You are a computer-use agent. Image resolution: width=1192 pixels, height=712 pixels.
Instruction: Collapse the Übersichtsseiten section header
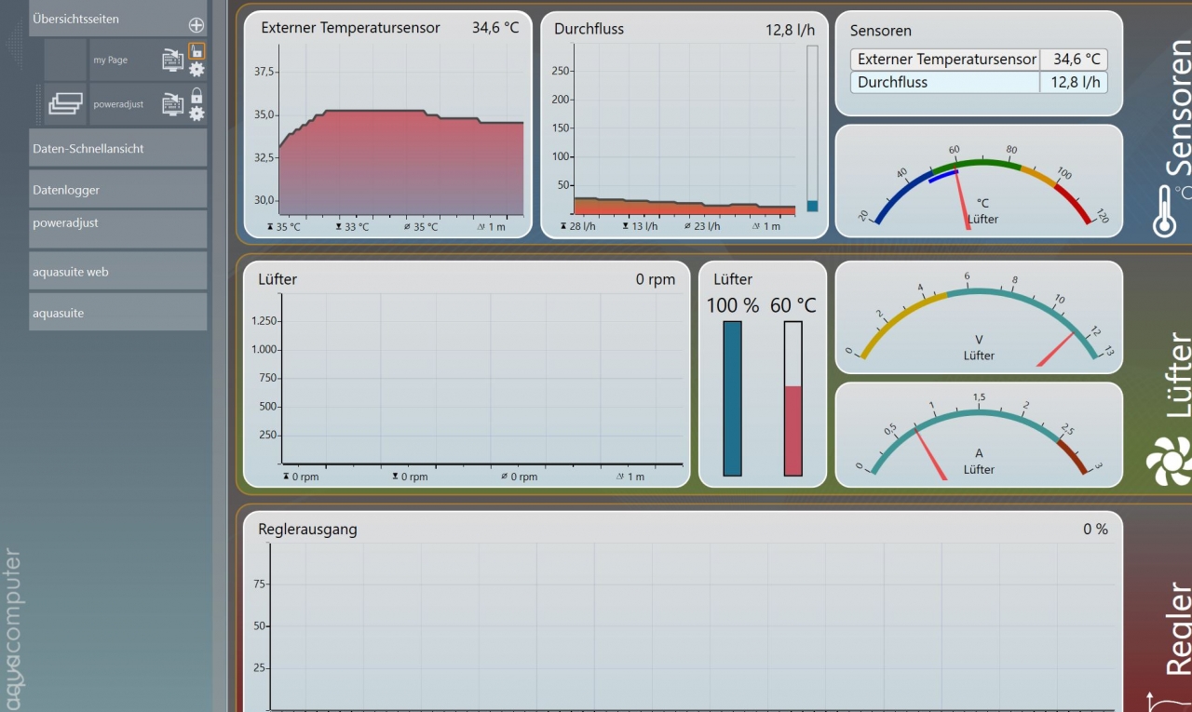(102, 19)
